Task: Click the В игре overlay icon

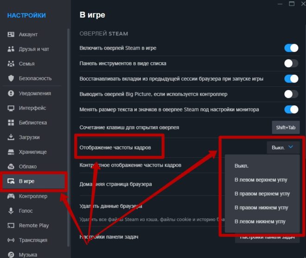Action: pos(11,181)
